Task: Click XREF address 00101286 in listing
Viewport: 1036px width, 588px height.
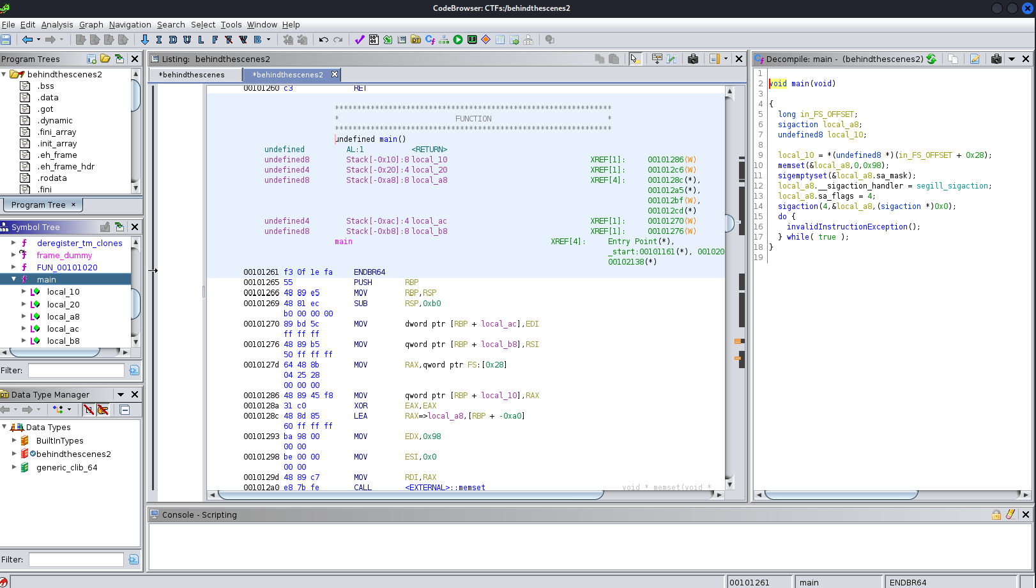Action: pos(666,160)
